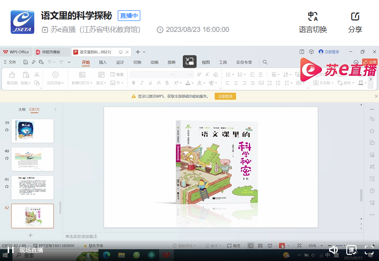Image resolution: width=379 pixels, height=261 pixels.
Task: Open the 语言切换 language switch icon
Action: point(313,17)
